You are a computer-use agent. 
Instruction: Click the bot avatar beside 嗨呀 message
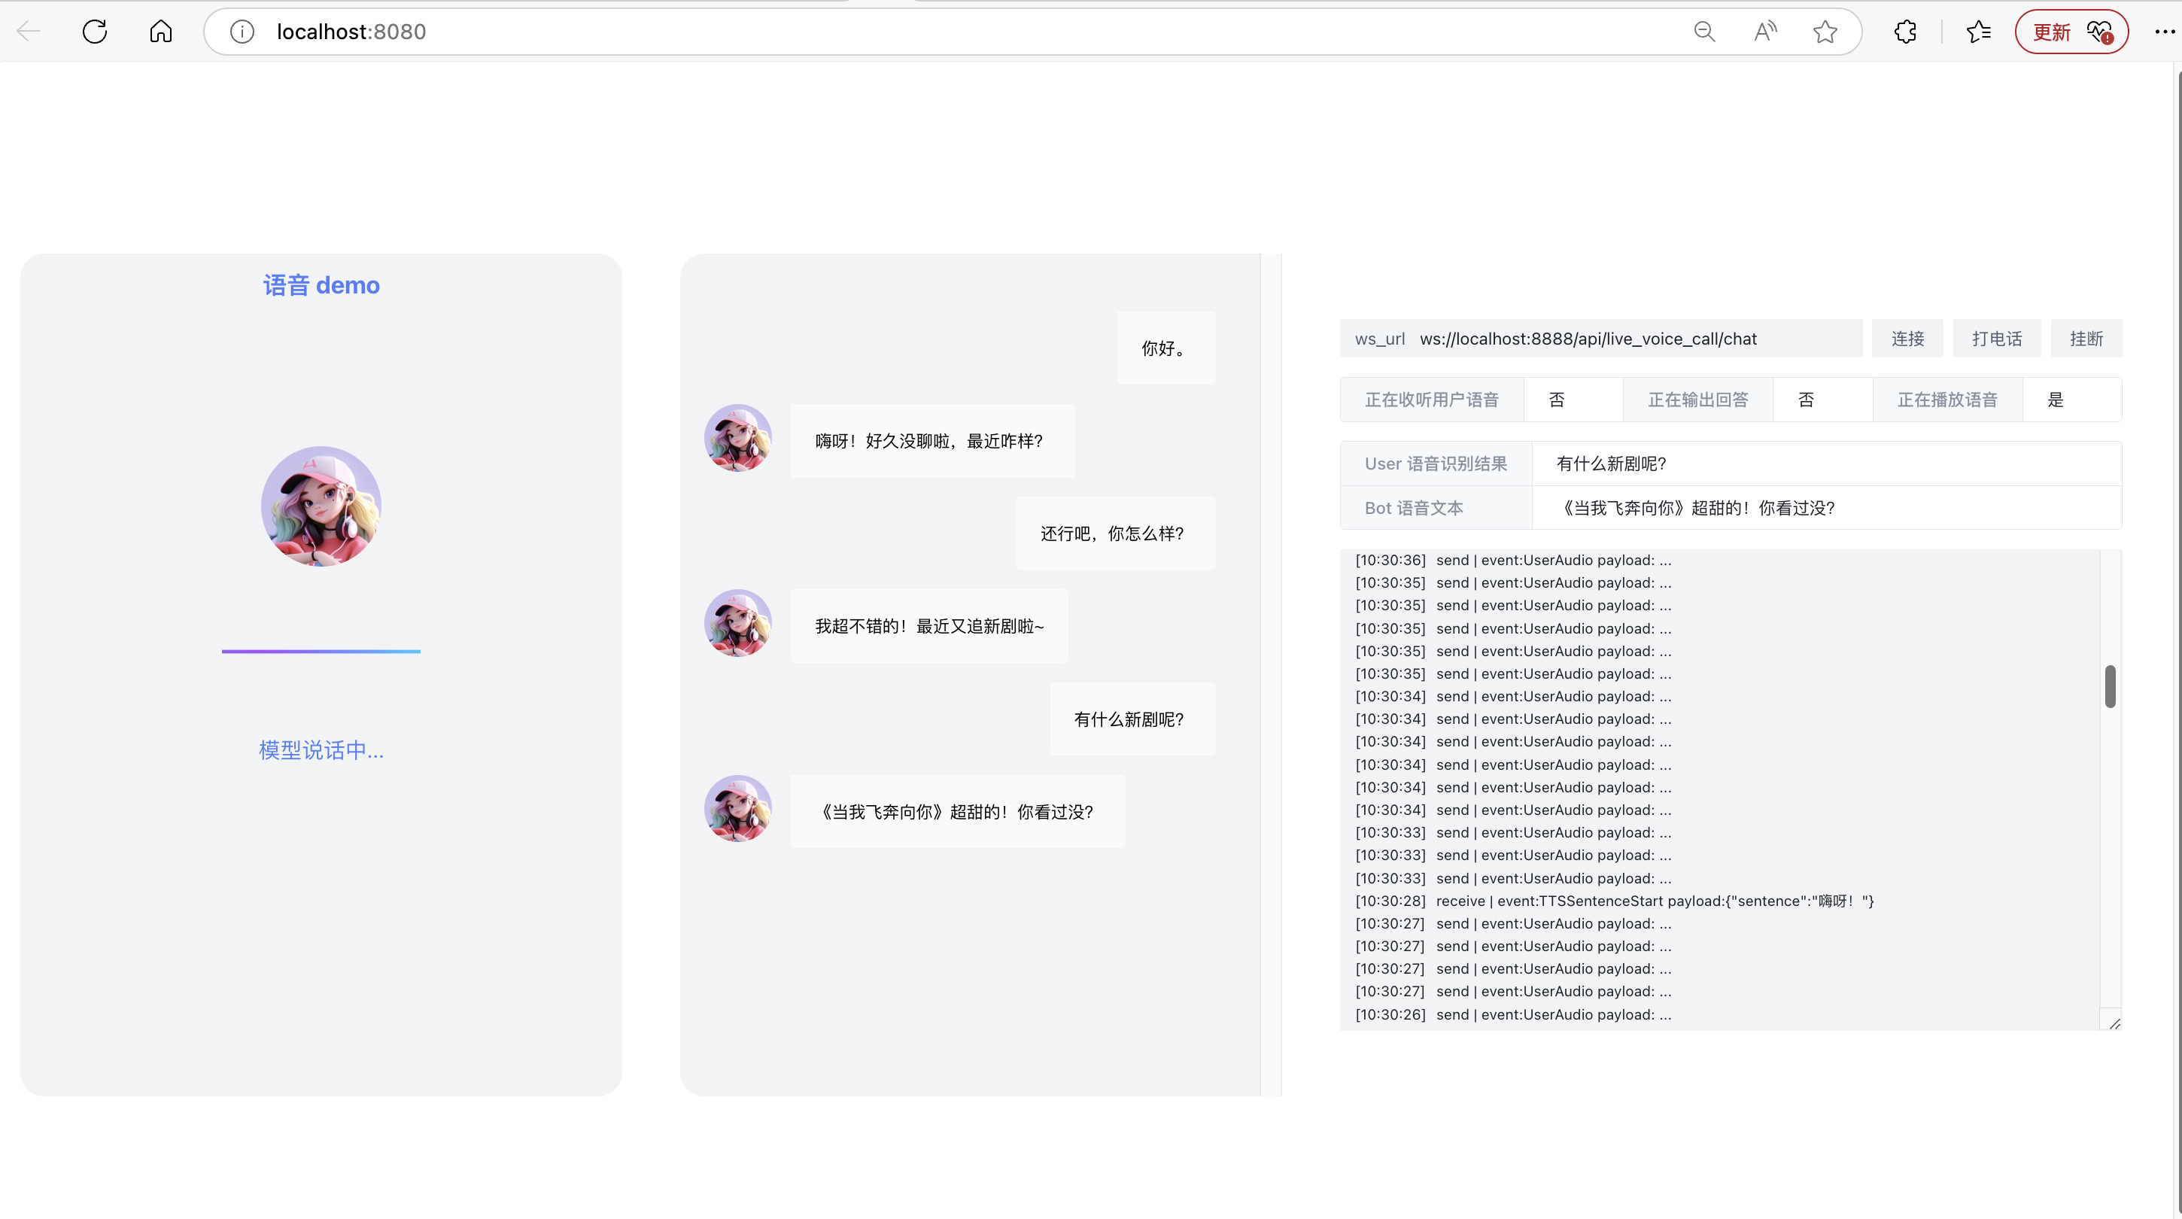[x=738, y=438]
